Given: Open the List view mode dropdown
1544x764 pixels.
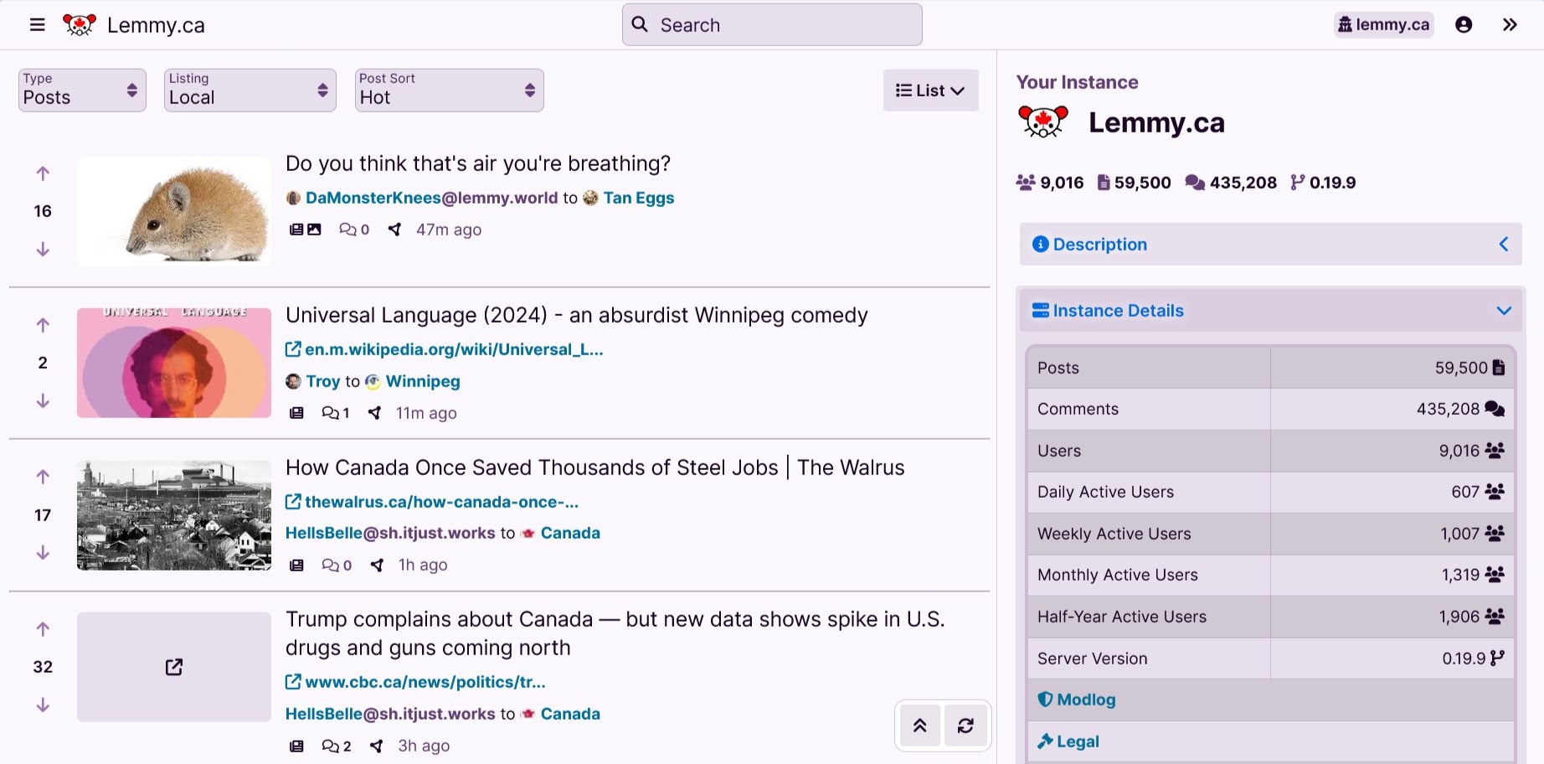Looking at the screenshot, I should point(930,90).
